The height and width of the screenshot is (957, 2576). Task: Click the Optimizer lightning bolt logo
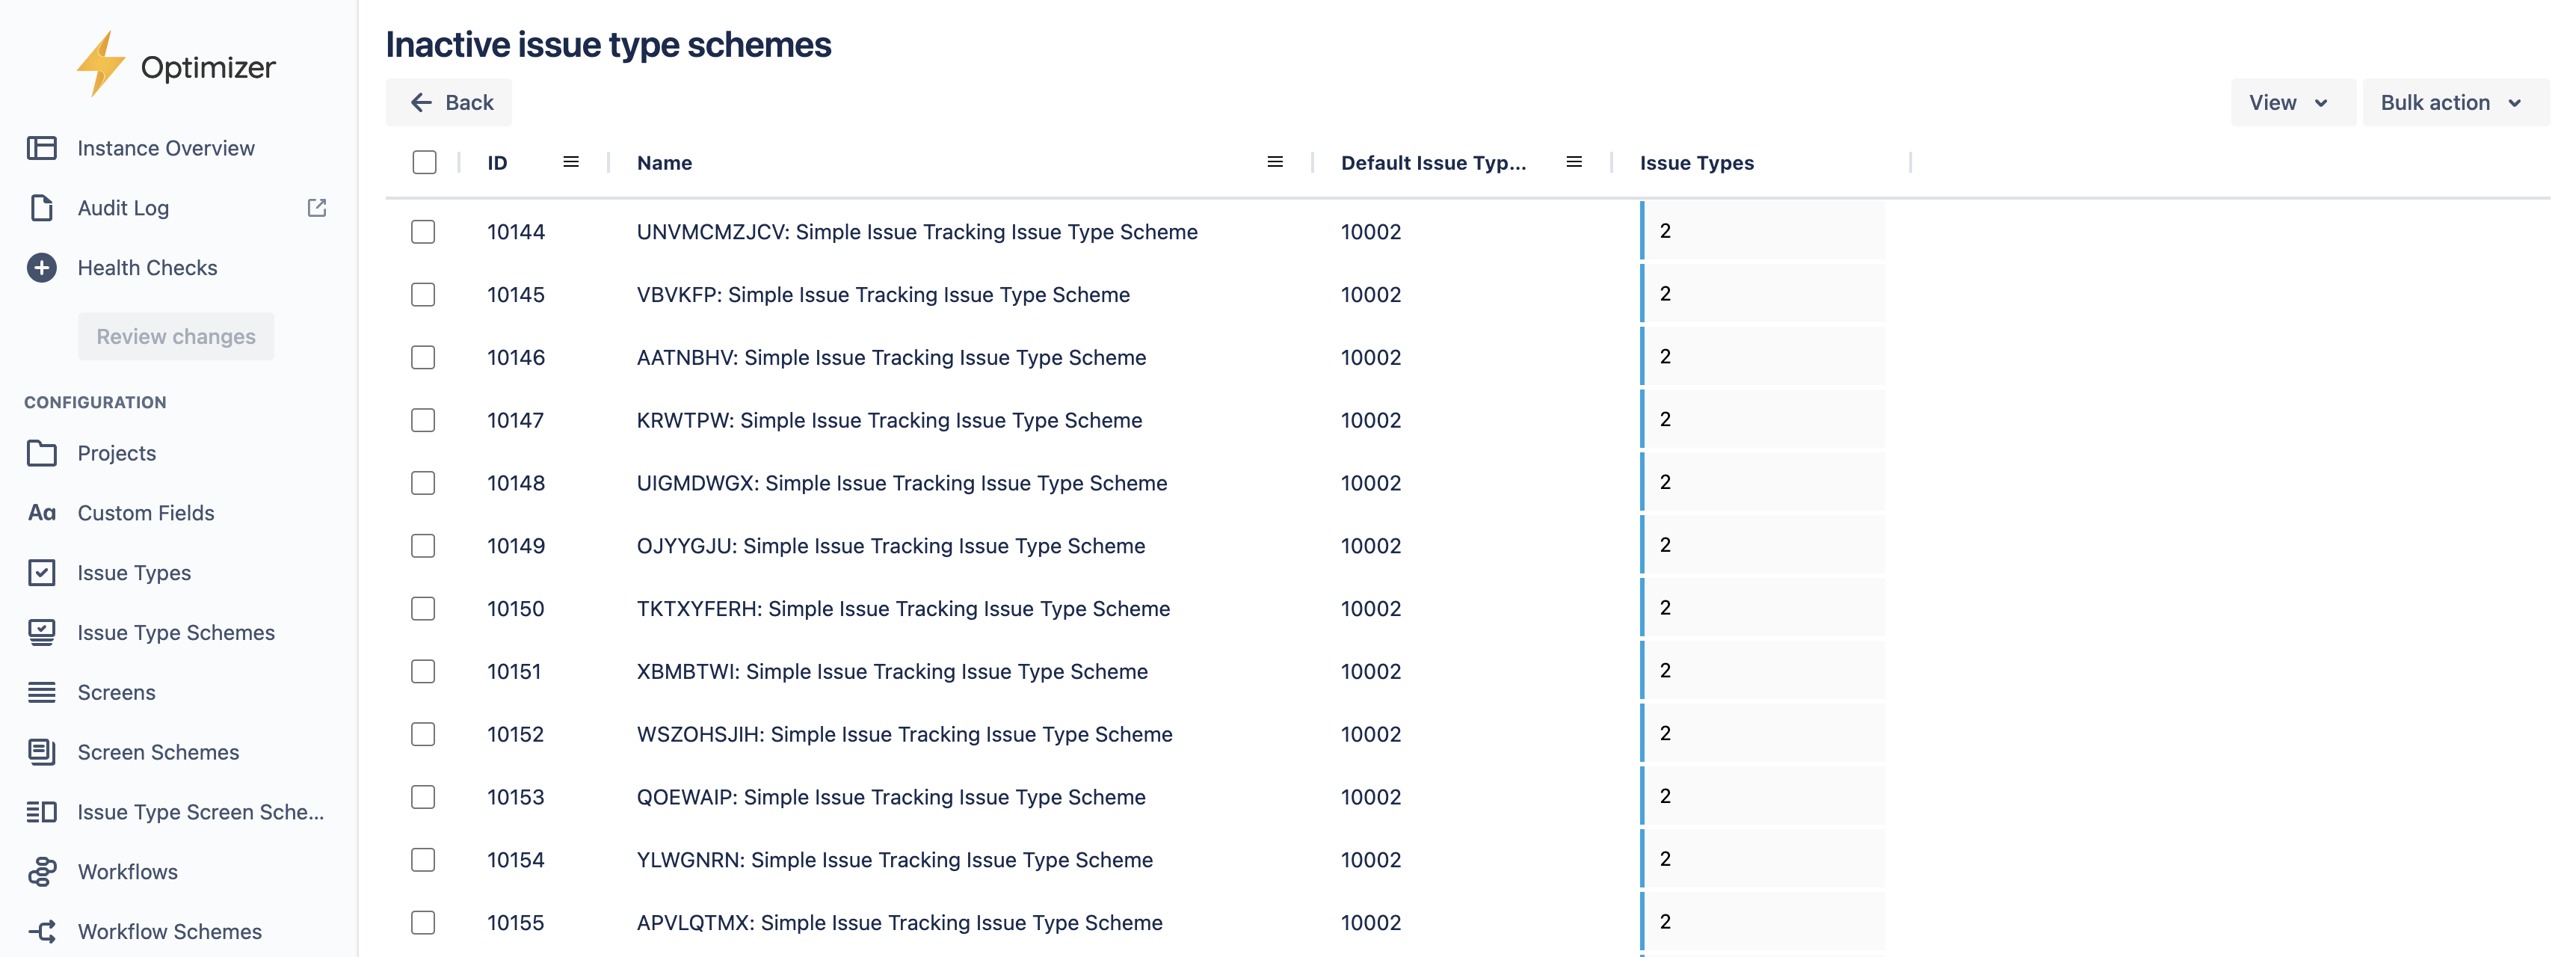100,64
